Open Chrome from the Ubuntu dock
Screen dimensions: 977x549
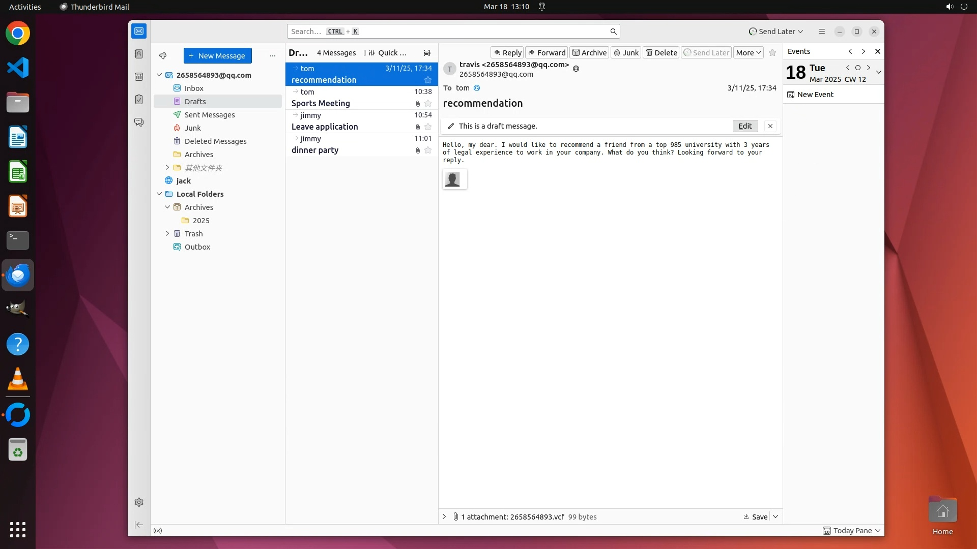[18, 34]
